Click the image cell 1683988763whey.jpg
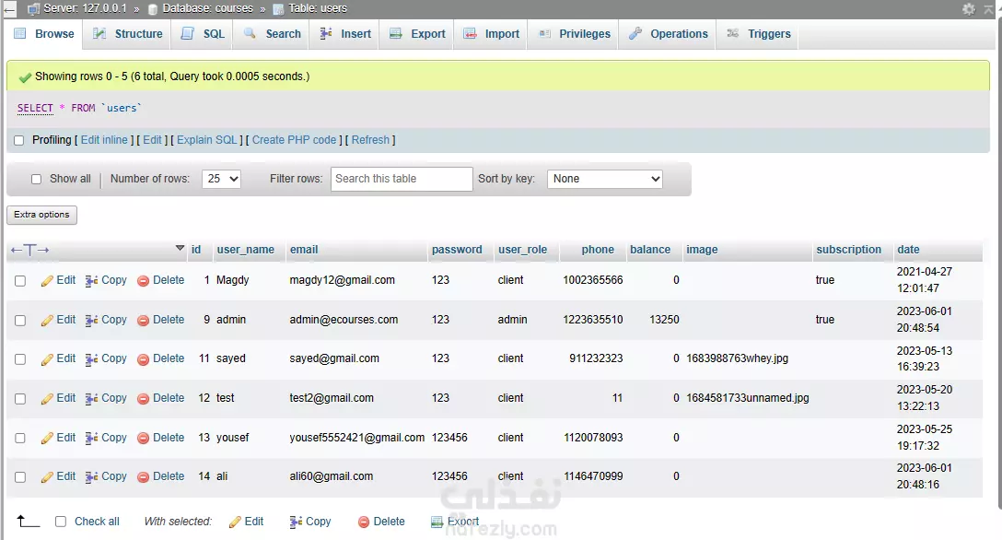 (738, 358)
